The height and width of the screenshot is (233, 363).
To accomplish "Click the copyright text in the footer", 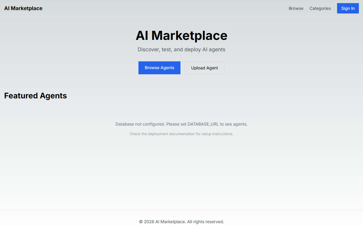I will (x=181, y=222).
